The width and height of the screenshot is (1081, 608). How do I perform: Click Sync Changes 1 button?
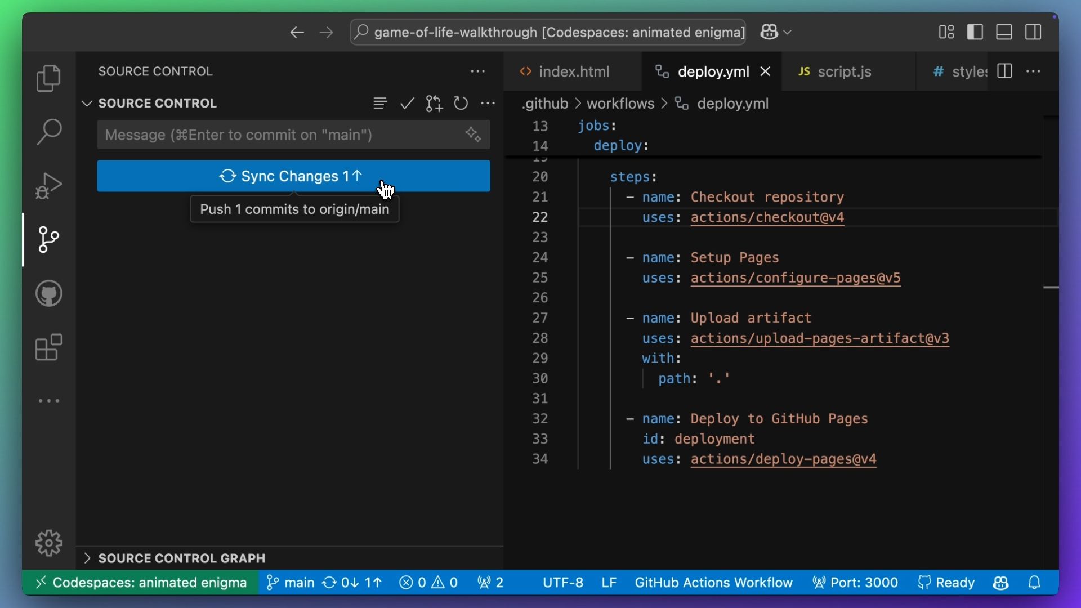click(293, 175)
